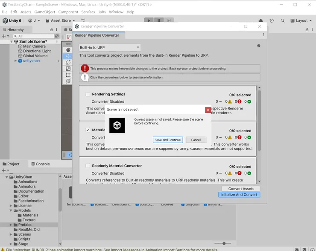The width and height of the screenshot is (316, 251).
Task: Switch to the Console tab
Action: [x=41, y=164]
